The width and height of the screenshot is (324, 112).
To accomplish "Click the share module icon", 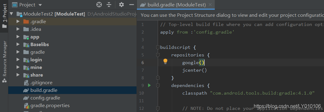I will coord(26,75).
